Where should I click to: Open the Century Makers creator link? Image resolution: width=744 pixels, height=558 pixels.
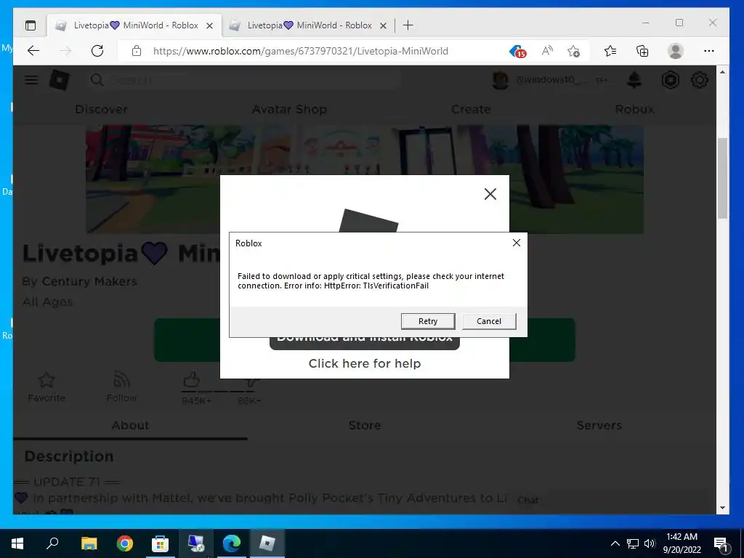click(x=89, y=281)
